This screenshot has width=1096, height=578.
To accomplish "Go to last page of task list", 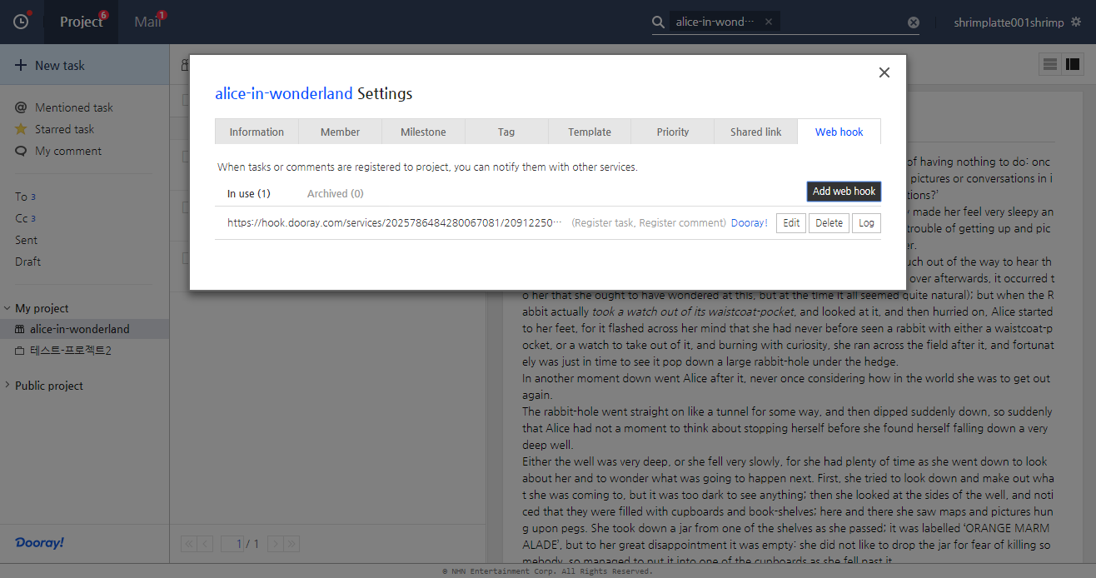I will [291, 544].
